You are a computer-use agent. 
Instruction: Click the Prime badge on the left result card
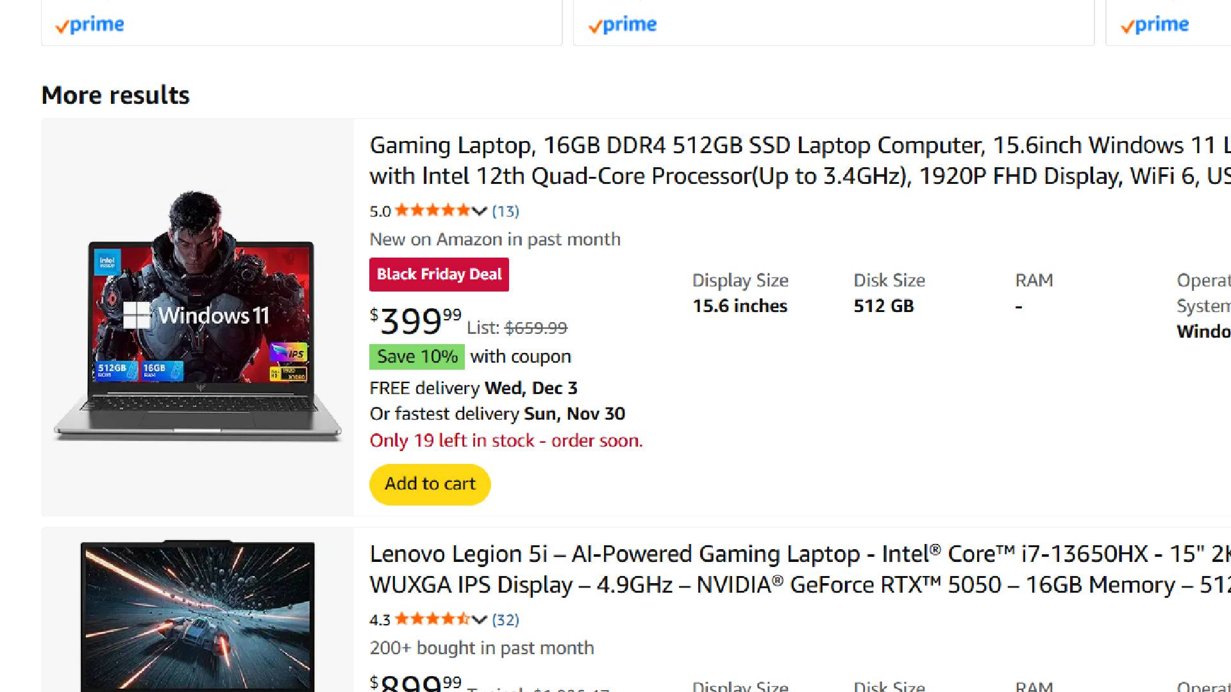90,24
